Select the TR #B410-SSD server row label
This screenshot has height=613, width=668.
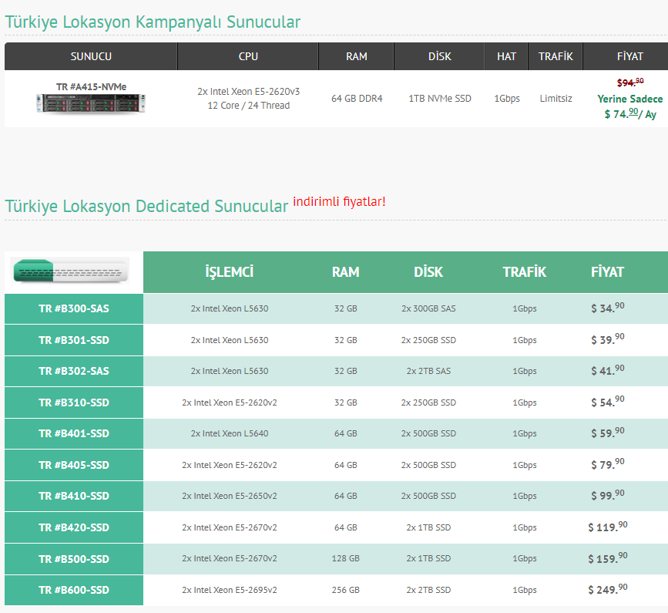(74, 496)
